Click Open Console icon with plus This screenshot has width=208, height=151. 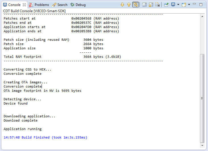point(184,5)
